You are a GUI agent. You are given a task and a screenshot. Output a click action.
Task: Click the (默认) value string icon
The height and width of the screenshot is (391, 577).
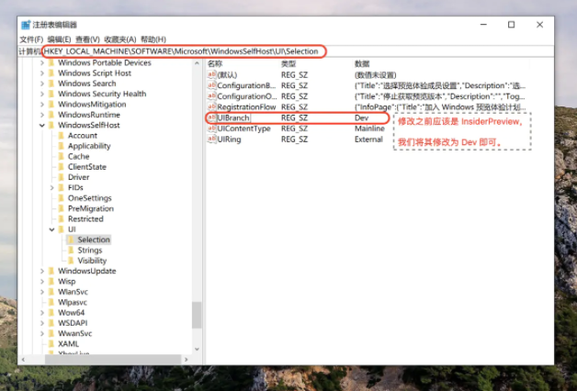211,74
